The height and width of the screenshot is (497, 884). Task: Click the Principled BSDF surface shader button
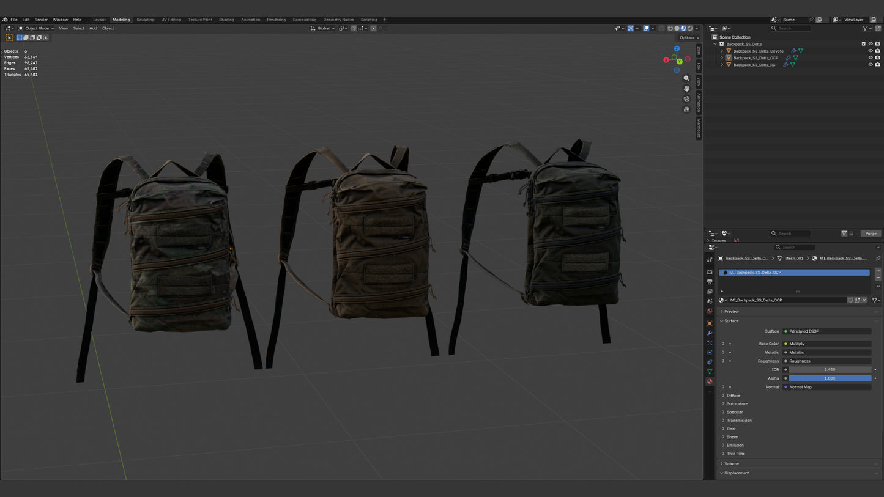(827, 331)
